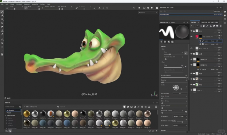This screenshot has height=135, width=227.
Task: Open the File menu
Action: pyautogui.click(x=2, y=4)
